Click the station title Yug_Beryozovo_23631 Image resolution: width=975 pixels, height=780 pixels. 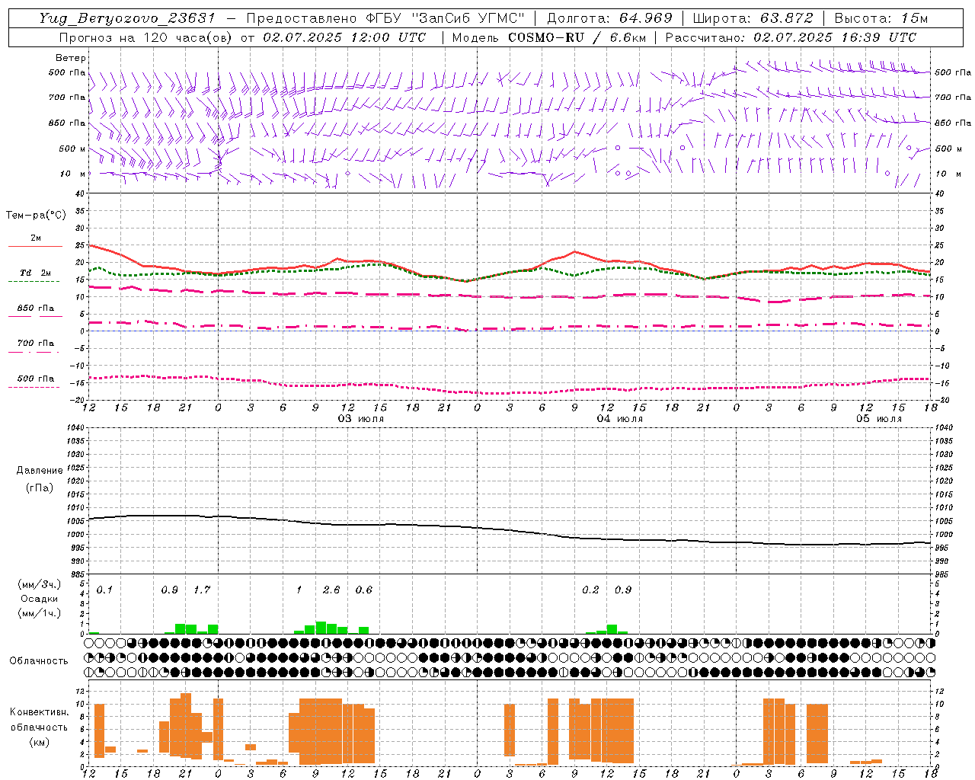point(128,18)
